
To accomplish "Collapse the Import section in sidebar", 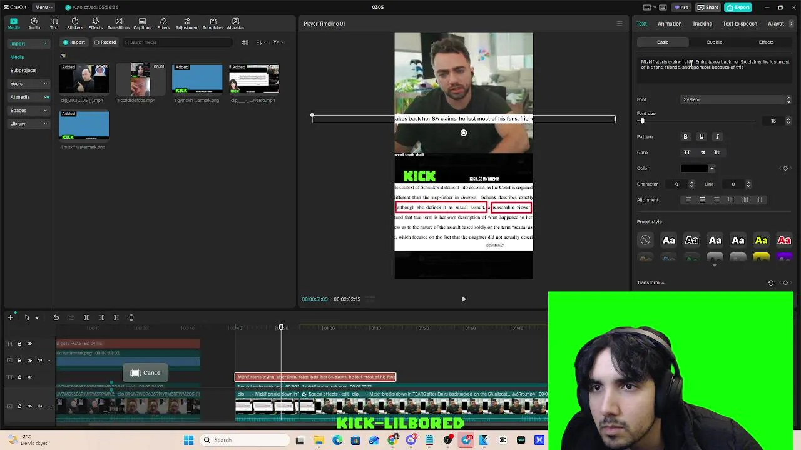I will pos(45,44).
